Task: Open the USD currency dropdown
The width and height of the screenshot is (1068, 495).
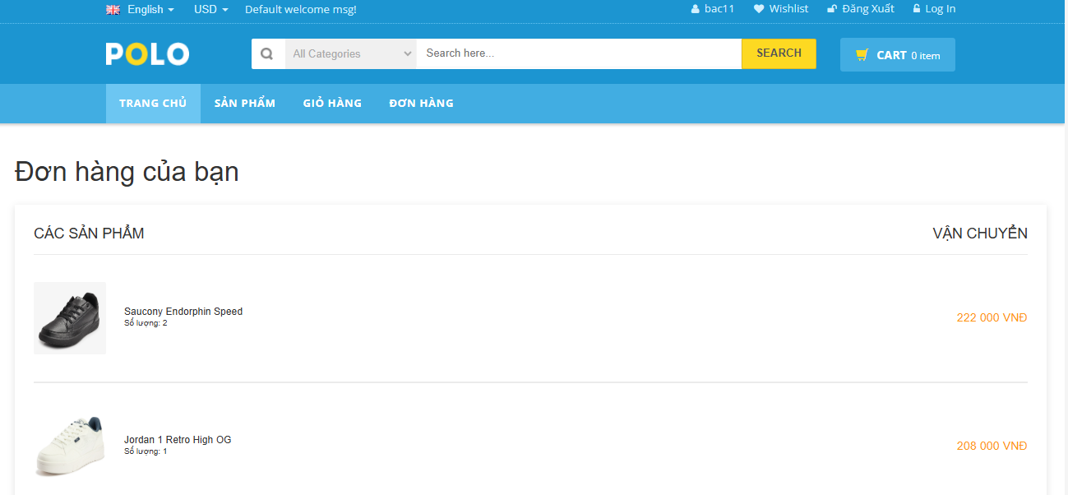Action: (210, 9)
